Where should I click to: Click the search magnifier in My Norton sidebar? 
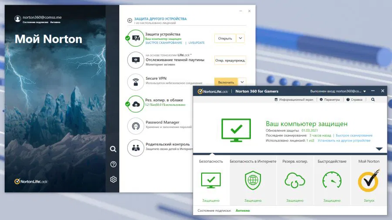tap(113, 149)
